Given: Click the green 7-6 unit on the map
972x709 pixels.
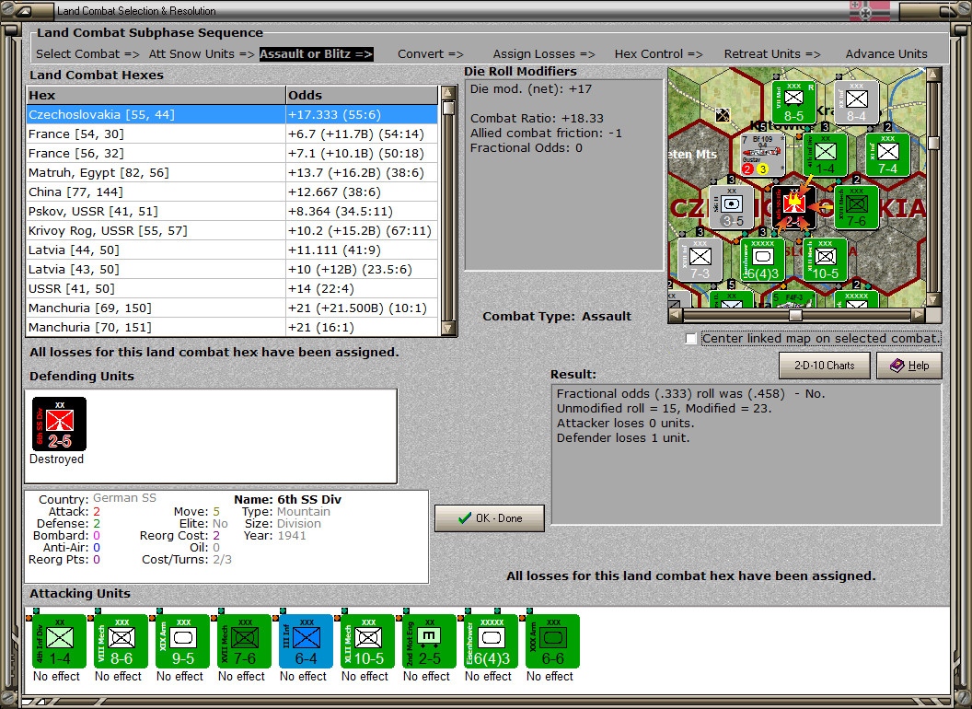Looking at the screenshot, I should point(857,208).
